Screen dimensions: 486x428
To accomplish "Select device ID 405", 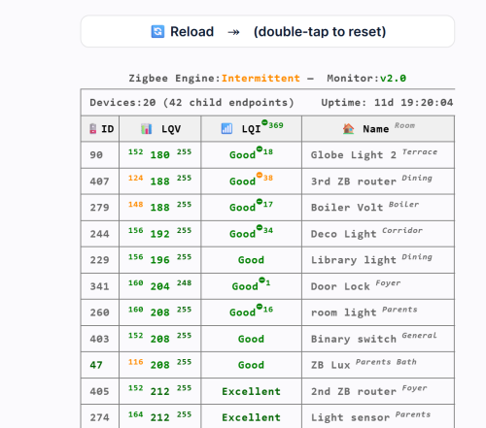I will (99, 392).
